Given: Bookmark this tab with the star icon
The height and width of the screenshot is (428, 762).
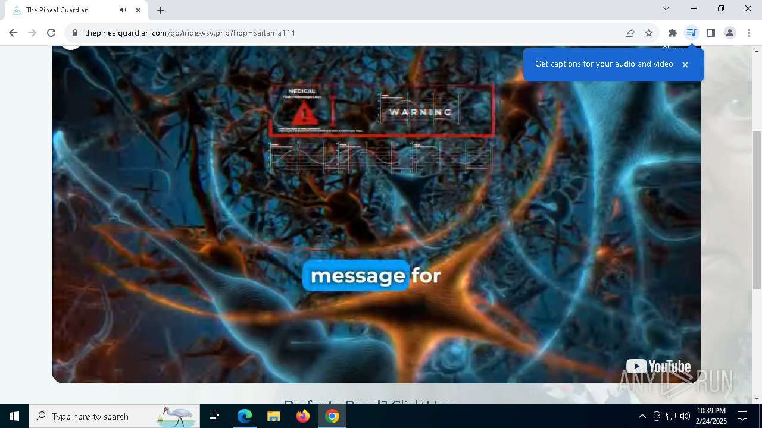Looking at the screenshot, I should (x=649, y=33).
